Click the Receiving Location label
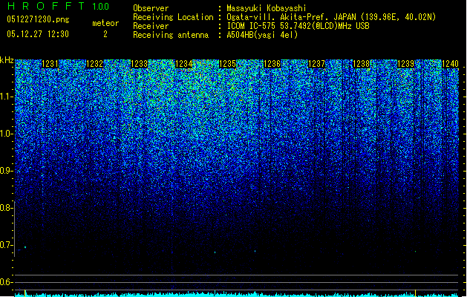The width and height of the screenshot is (467, 297). point(173,17)
